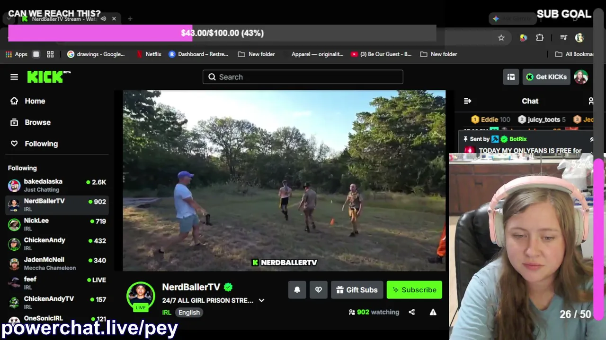Open the Following section in sidebar
606x340 pixels.
click(x=35, y=144)
